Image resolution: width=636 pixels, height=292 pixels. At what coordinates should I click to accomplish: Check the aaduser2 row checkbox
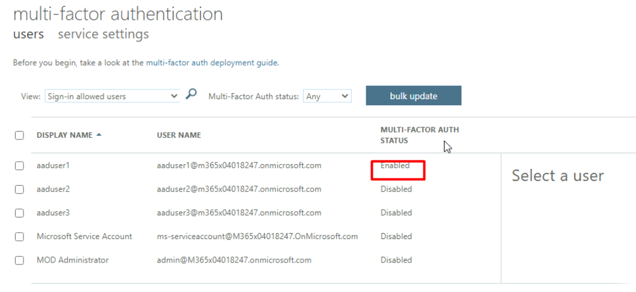(x=19, y=189)
